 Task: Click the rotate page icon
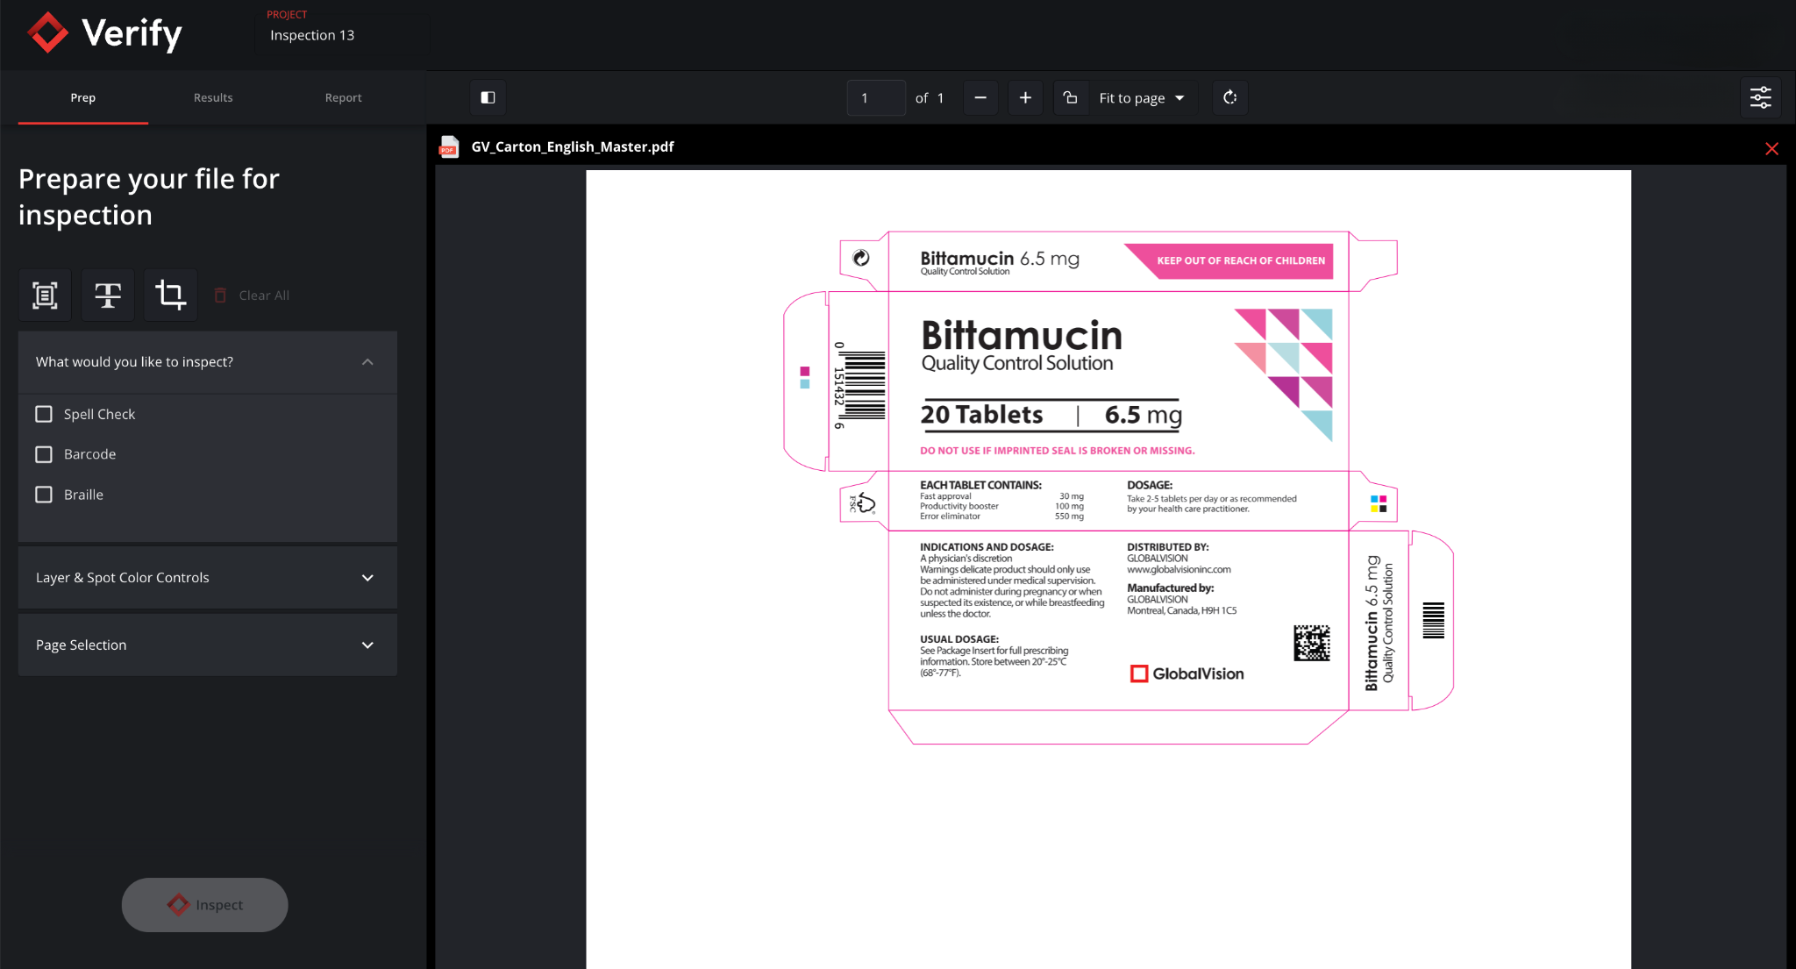1230,97
